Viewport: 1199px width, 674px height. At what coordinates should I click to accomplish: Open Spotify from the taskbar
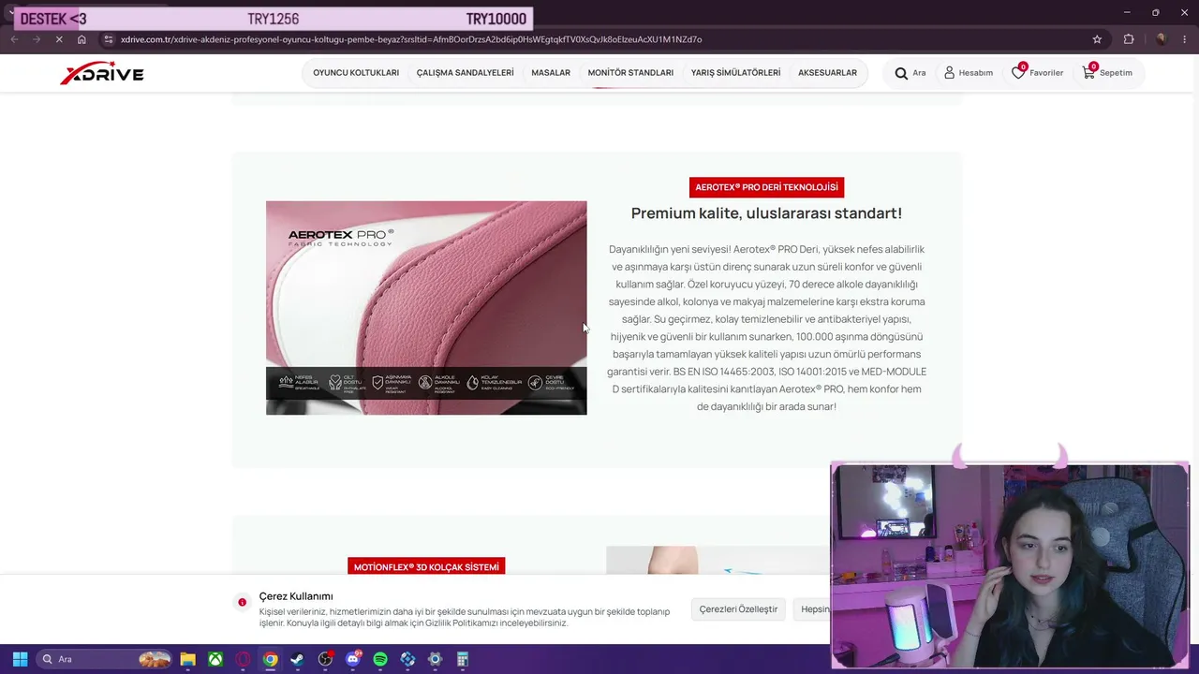380,659
